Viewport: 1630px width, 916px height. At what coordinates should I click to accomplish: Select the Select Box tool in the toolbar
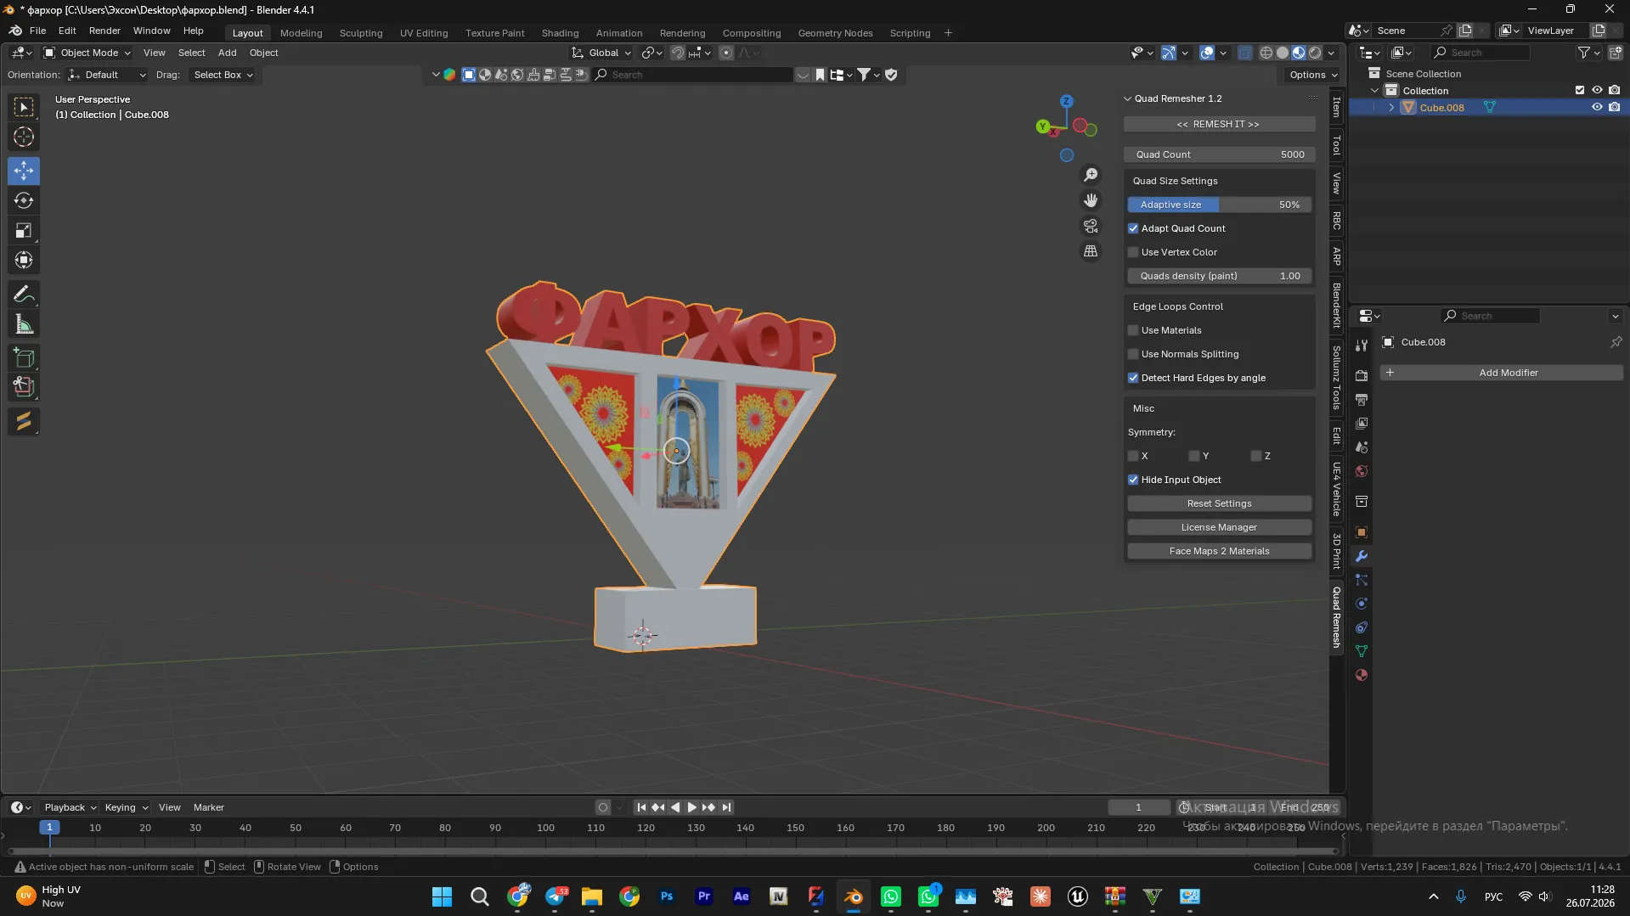[24, 107]
